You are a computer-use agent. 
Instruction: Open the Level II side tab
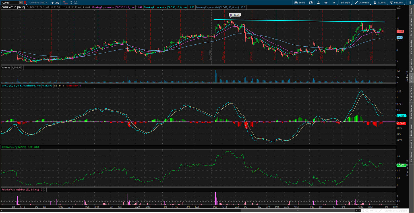tap(411, 144)
